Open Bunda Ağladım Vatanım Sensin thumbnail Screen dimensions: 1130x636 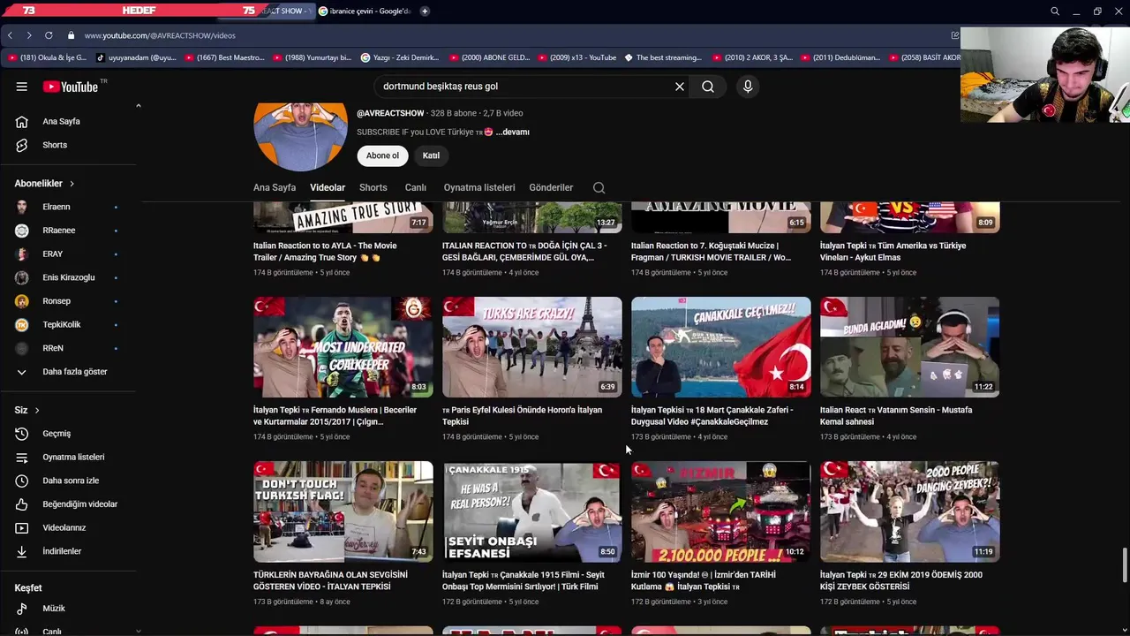pos(910,347)
